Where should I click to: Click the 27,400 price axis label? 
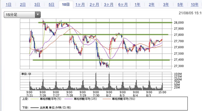tap(179, 60)
